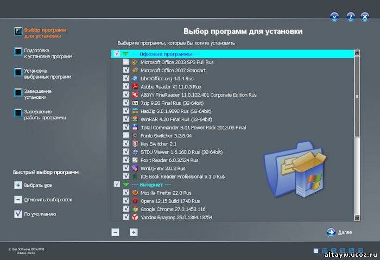Click the Yandex Браузер icon
Viewport: 380px width, 260px height.
tap(135, 217)
